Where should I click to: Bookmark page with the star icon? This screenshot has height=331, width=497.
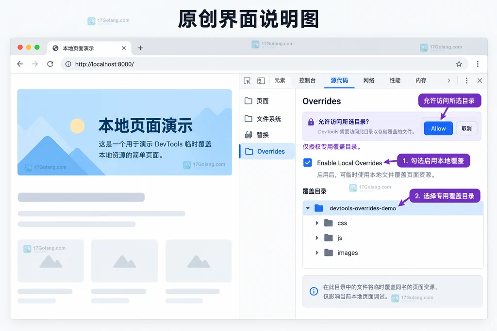tap(459, 64)
